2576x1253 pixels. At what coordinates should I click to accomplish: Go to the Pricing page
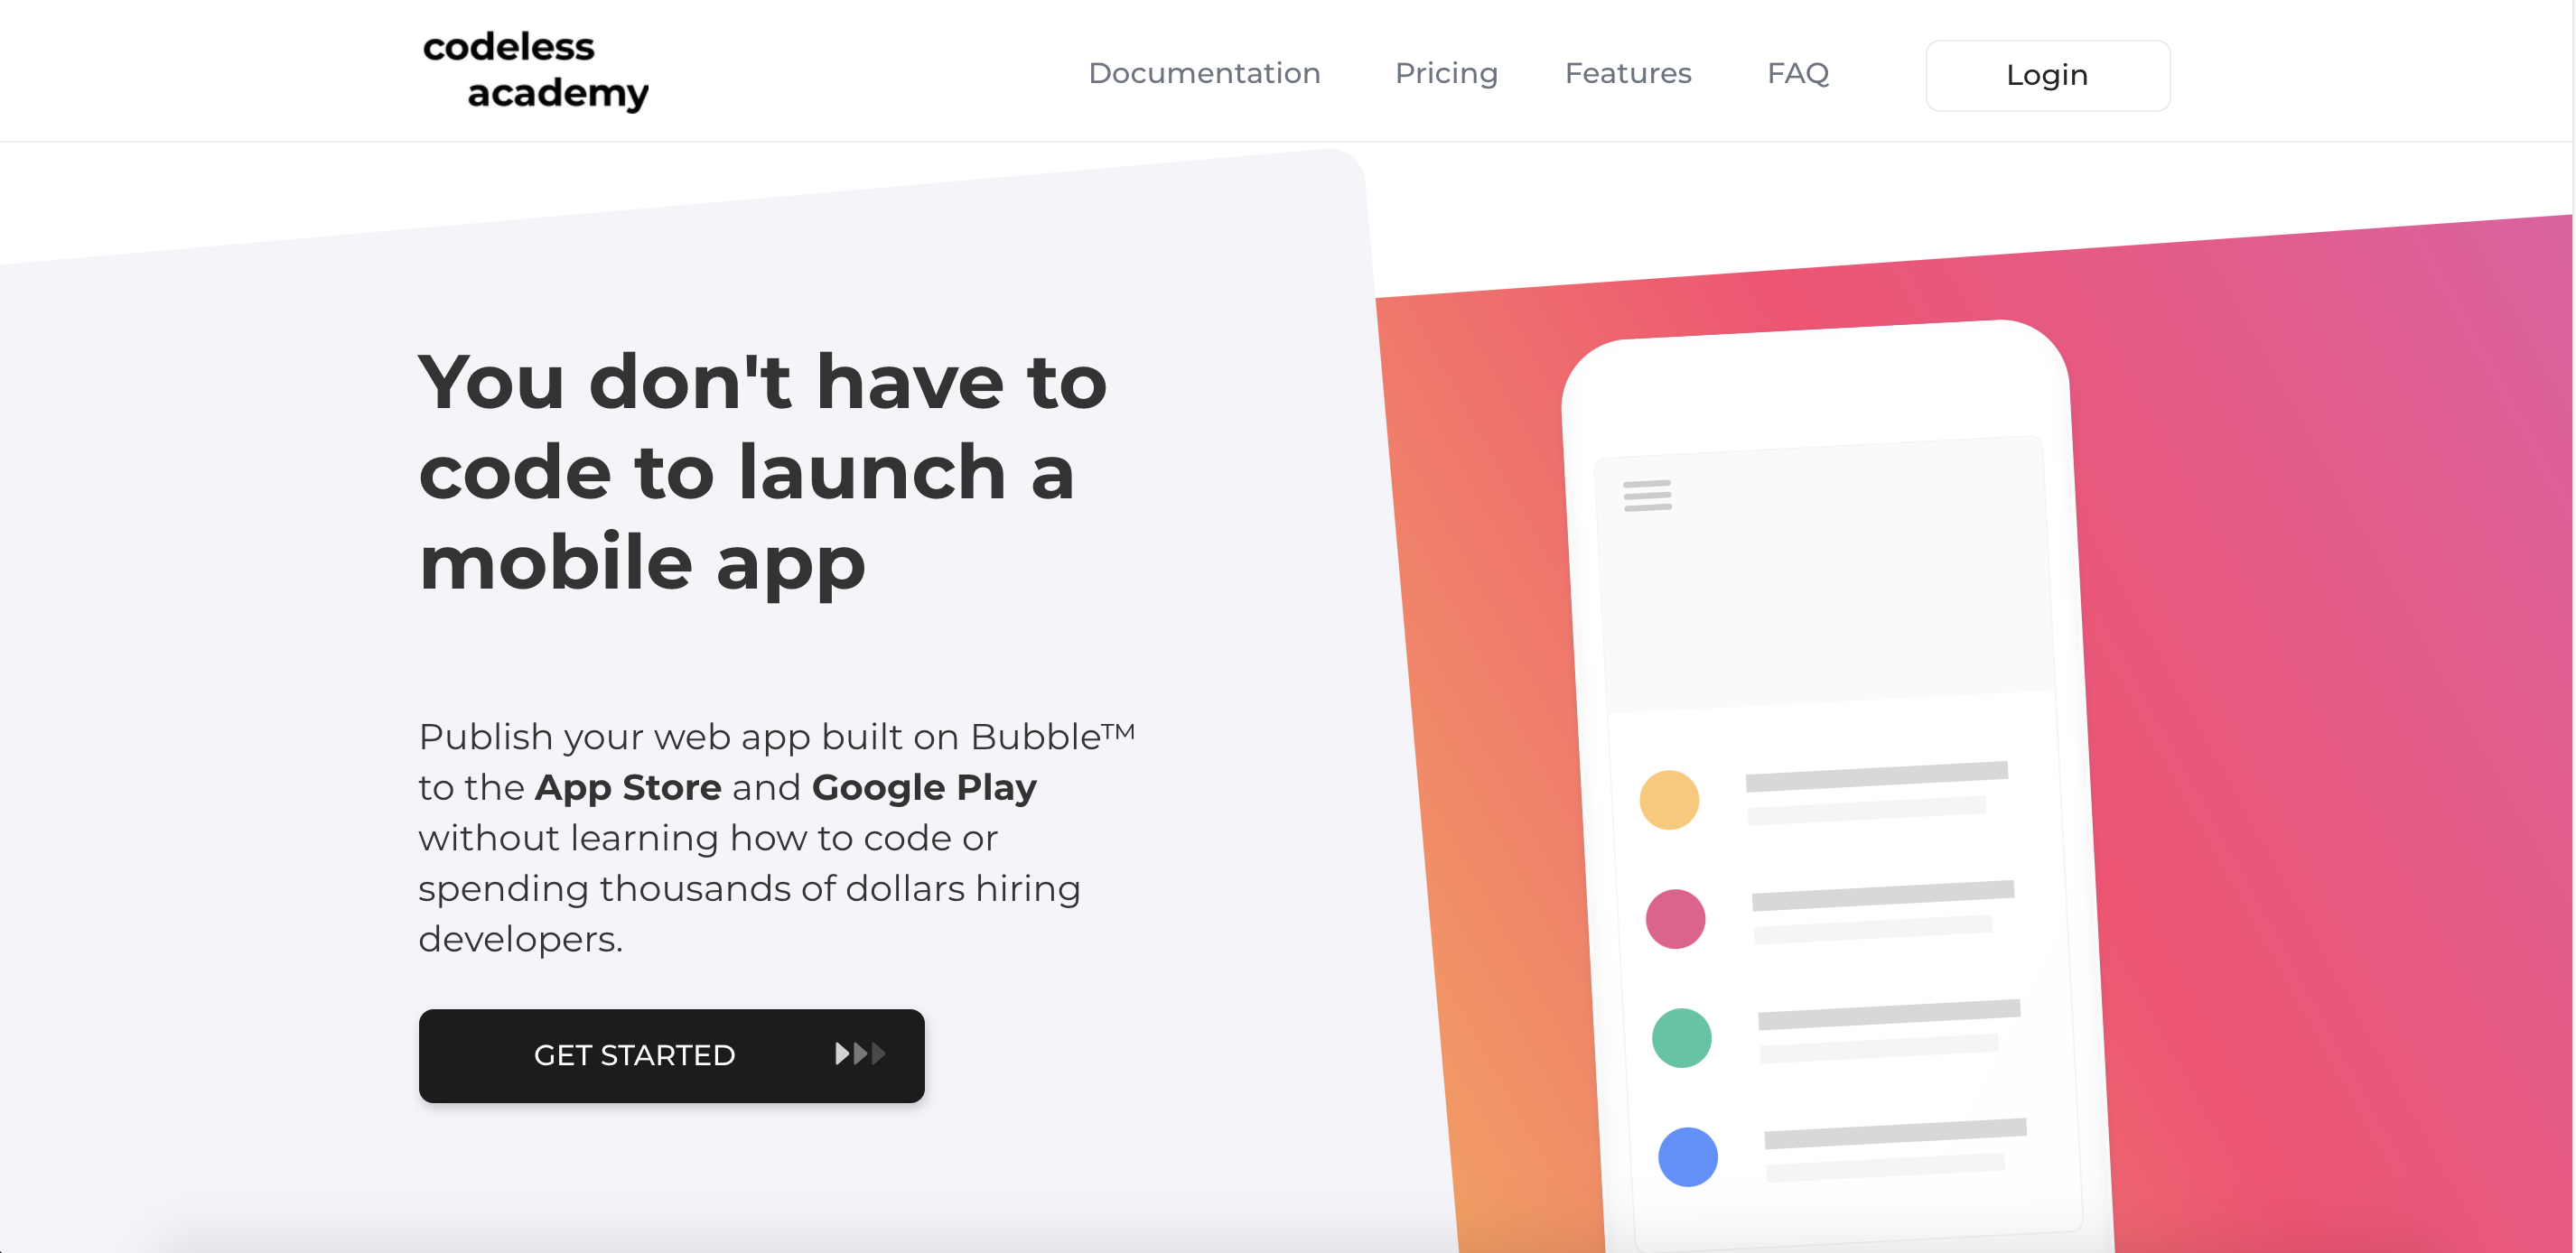[1446, 73]
